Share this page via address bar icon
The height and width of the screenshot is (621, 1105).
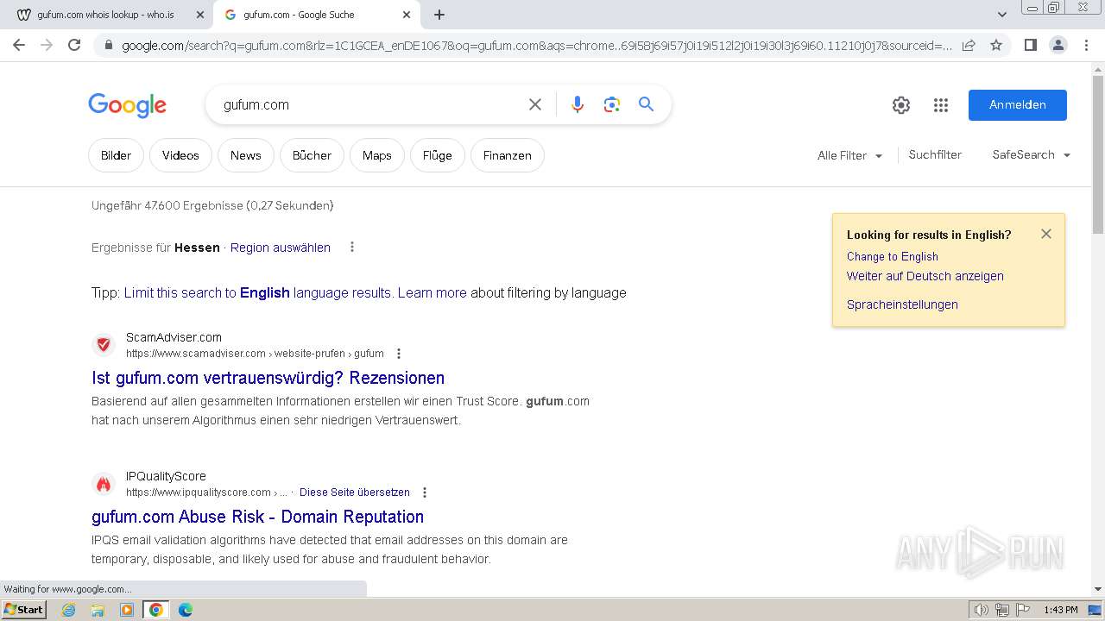969,45
